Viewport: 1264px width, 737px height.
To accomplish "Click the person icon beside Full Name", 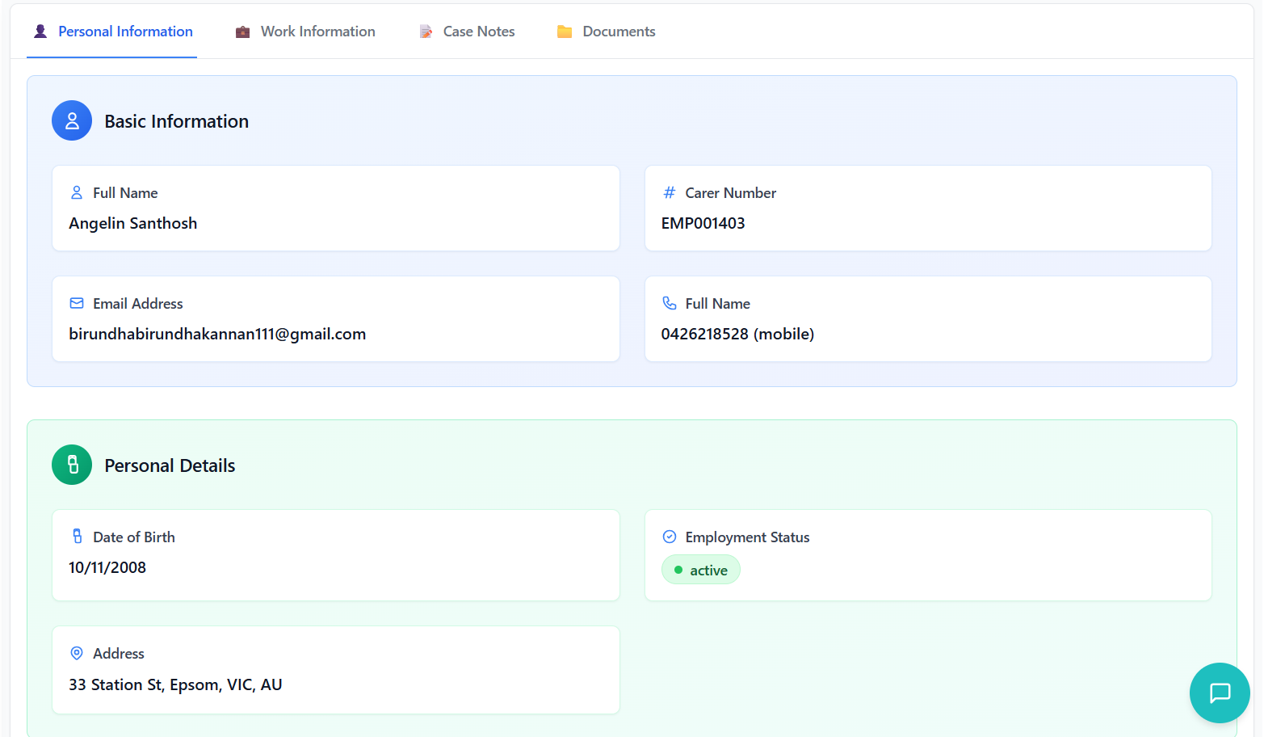I will [x=77, y=192].
